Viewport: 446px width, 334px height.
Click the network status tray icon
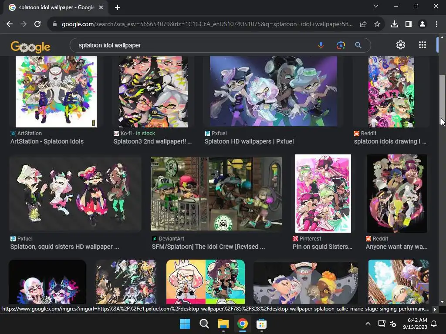tap(382, 324)
